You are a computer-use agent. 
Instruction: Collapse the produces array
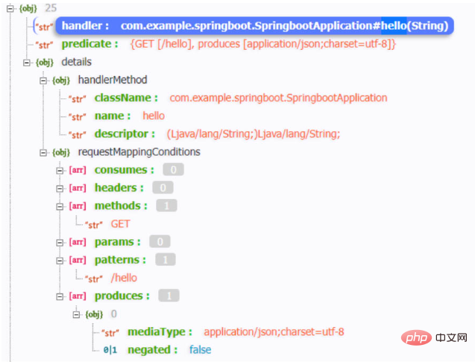pos(60,296)
